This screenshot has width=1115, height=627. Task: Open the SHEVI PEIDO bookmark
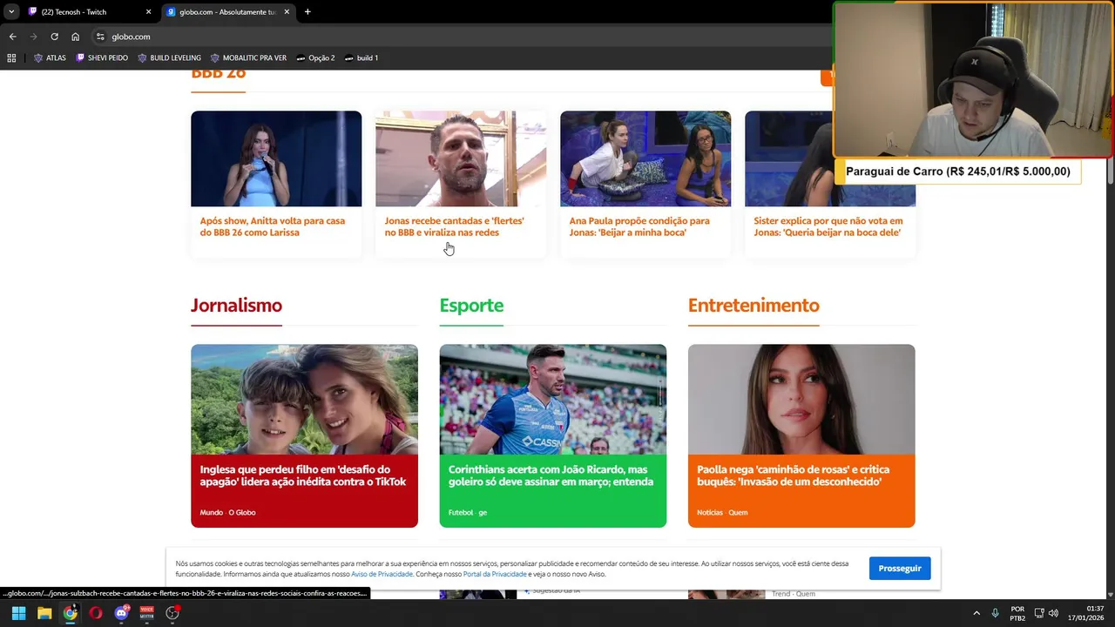click(x=102, y=58)
